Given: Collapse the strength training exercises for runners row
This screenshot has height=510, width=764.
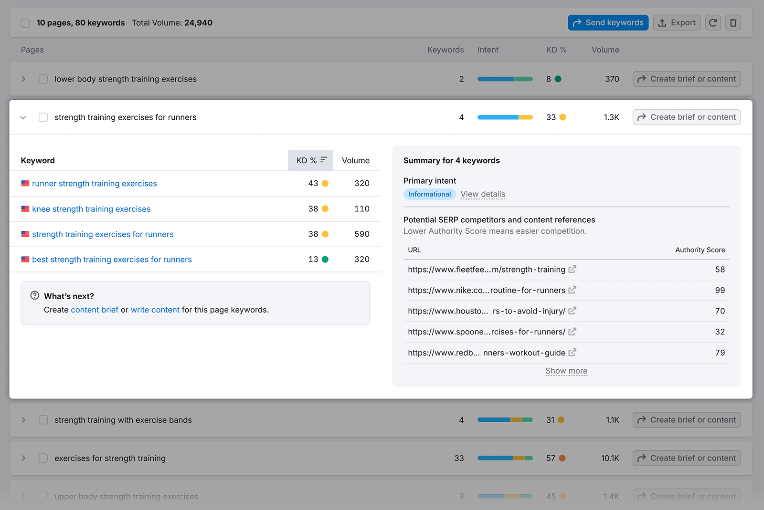Looking at the screenshot, I should pyautogui.click(x=23, y=117).
